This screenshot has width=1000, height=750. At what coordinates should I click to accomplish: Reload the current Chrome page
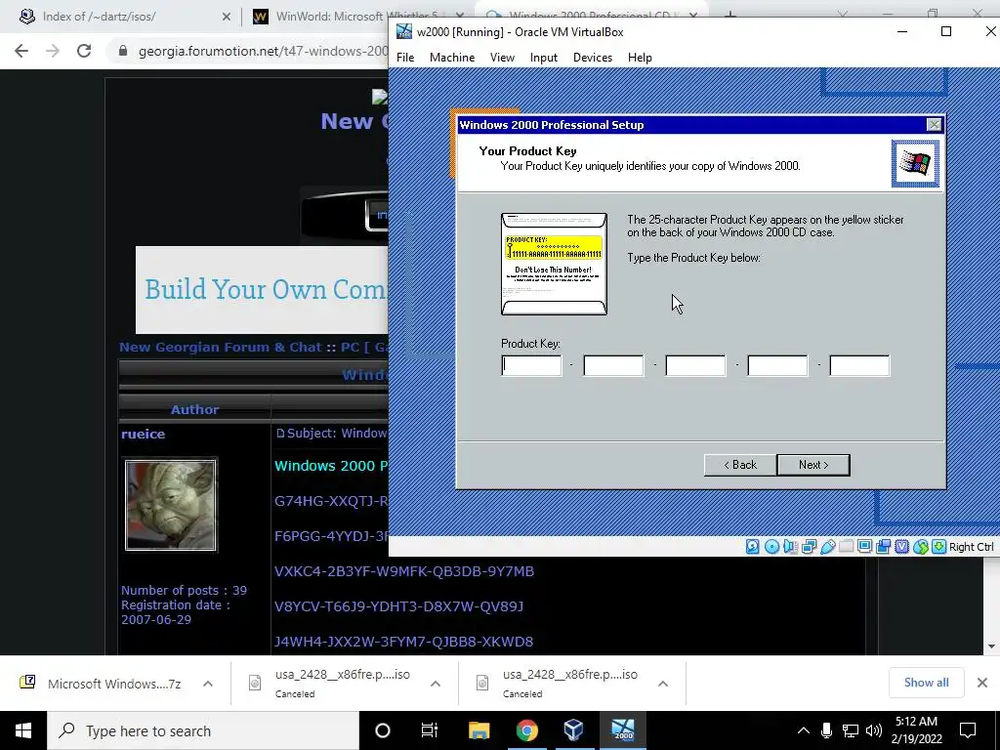coord(84,51)
